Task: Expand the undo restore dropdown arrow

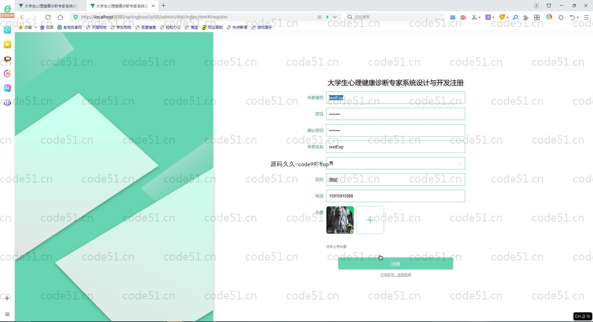Action: pos(578,17)
